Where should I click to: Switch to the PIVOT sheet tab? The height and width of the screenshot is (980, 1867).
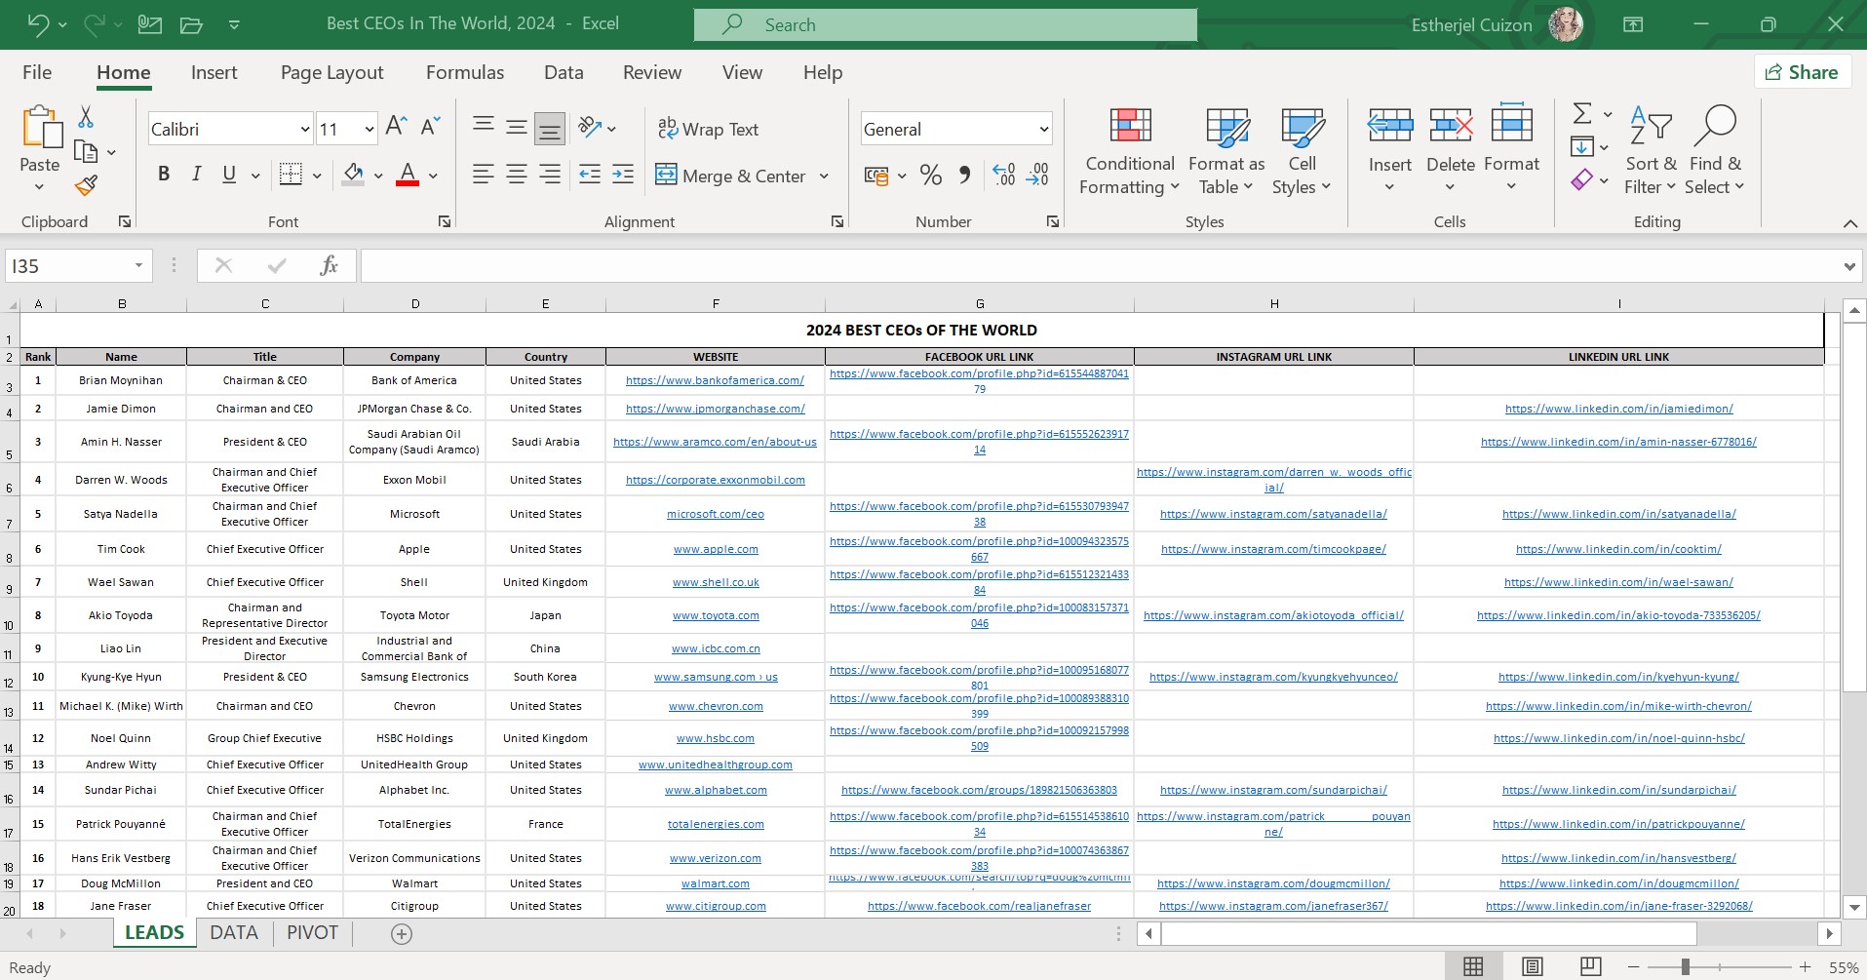312,932
